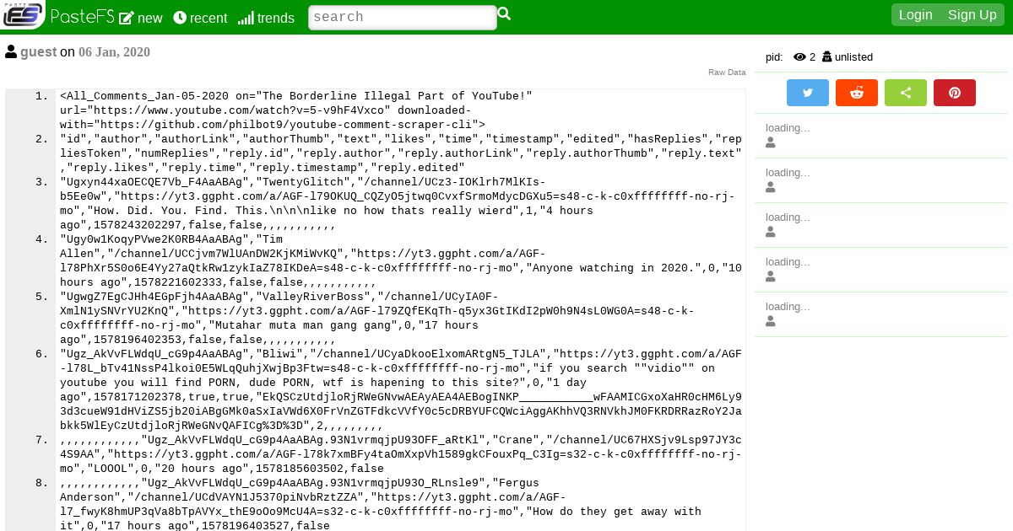
Task: Click the 'pid:' label
Action: click(774, 57)
